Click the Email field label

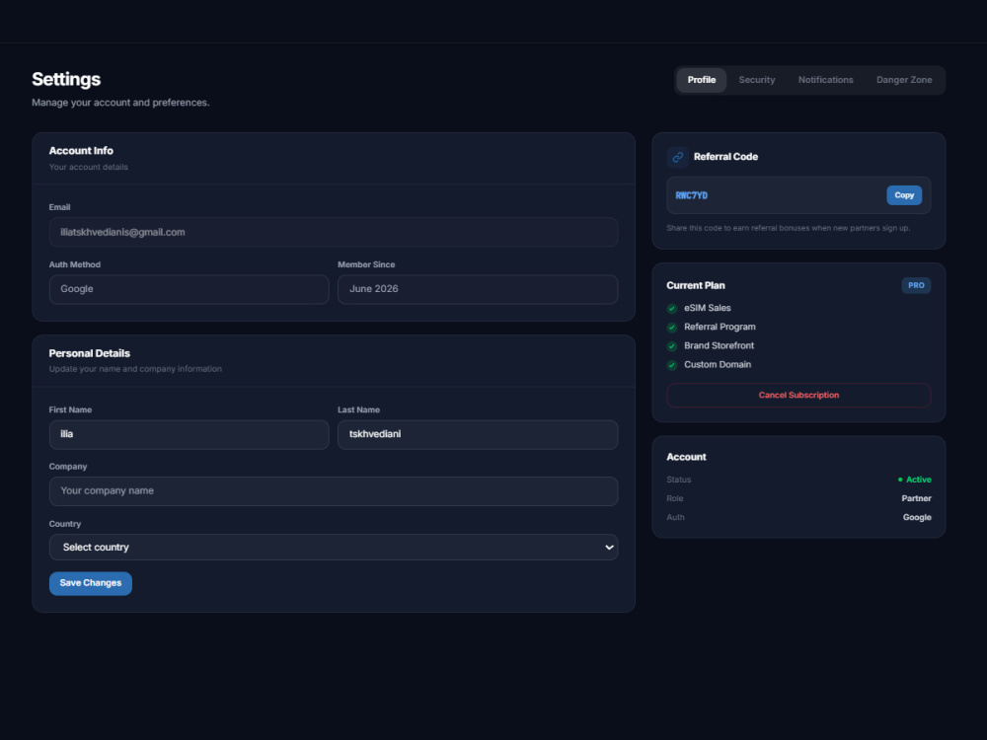point(60,207)
